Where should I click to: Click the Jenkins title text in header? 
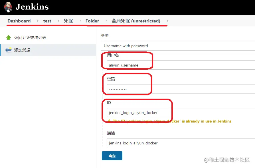(32, 7)
